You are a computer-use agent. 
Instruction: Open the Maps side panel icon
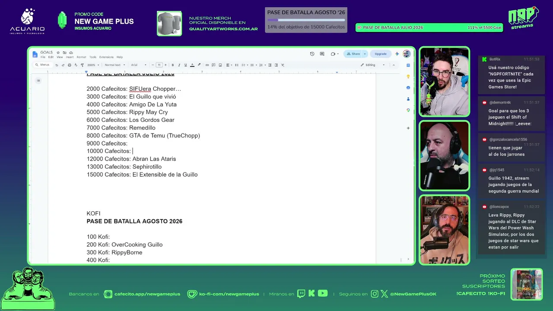408,110
